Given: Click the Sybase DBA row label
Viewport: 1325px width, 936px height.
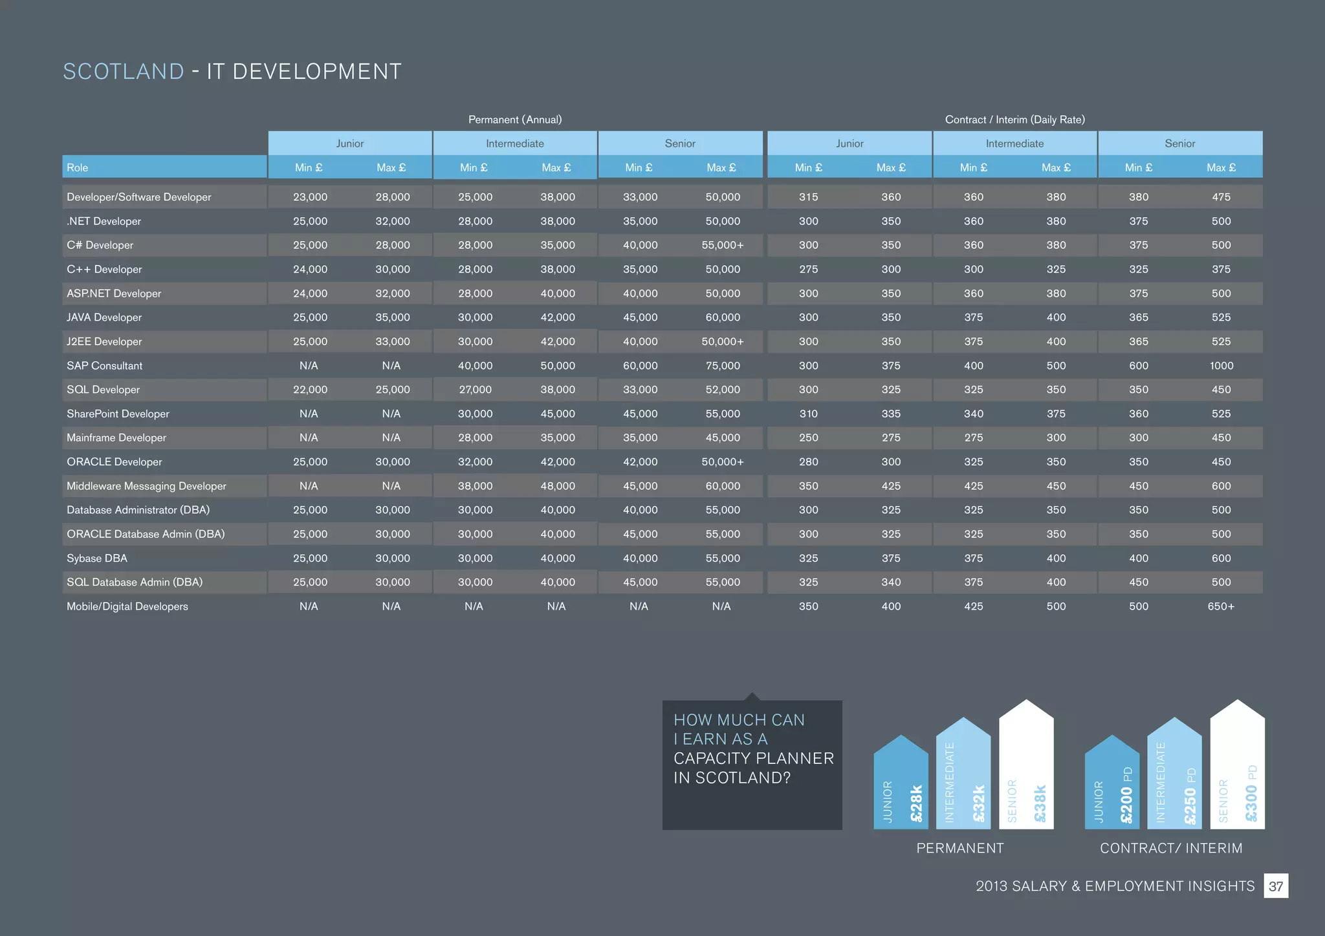Looking at the screenshot, I should (97, 558).
